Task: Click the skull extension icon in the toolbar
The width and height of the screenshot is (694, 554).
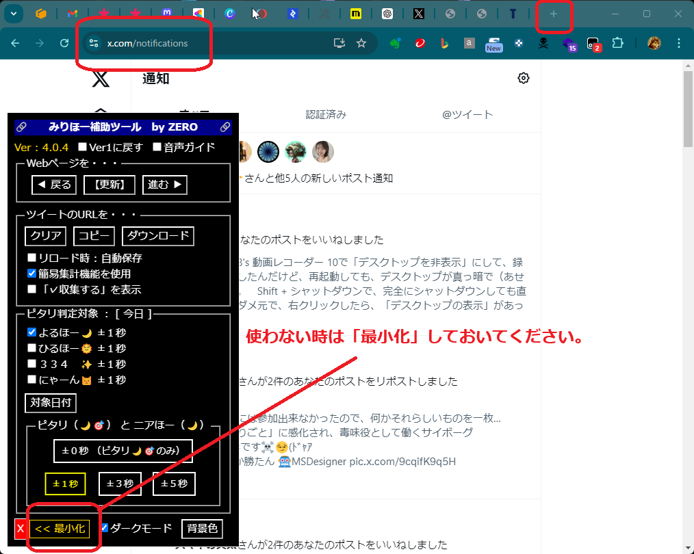Action: [543, 42]
